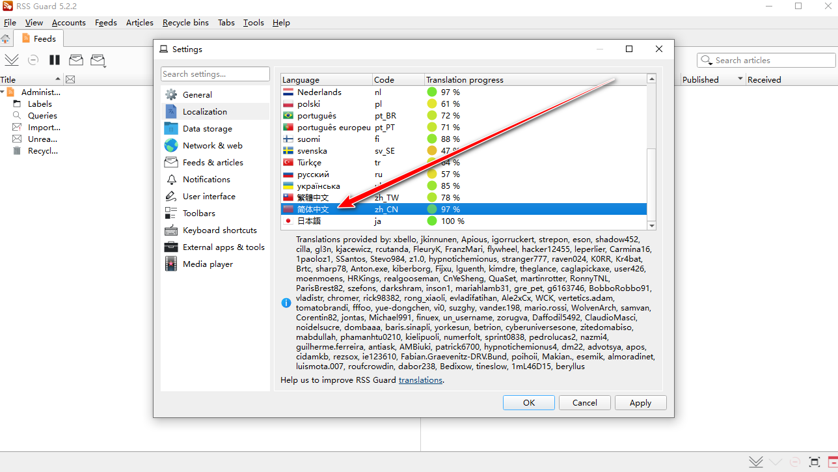
Task: Open the Data storage settings category
Action: pyautogui.click(x=215, y=128)
